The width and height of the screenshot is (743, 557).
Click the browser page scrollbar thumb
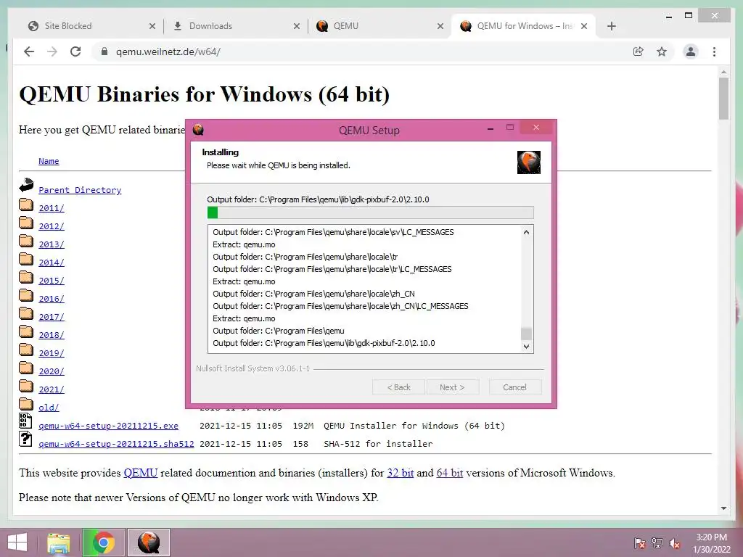[723, 99]
